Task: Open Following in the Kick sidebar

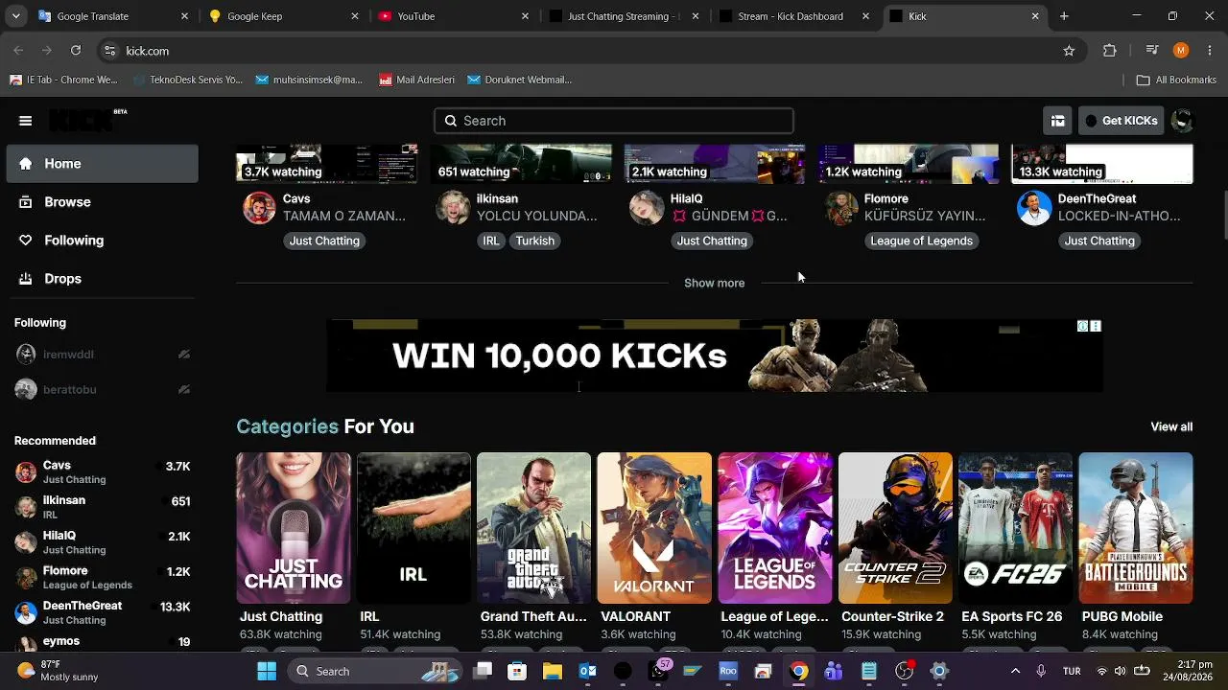Action: (x=102, y=241)
